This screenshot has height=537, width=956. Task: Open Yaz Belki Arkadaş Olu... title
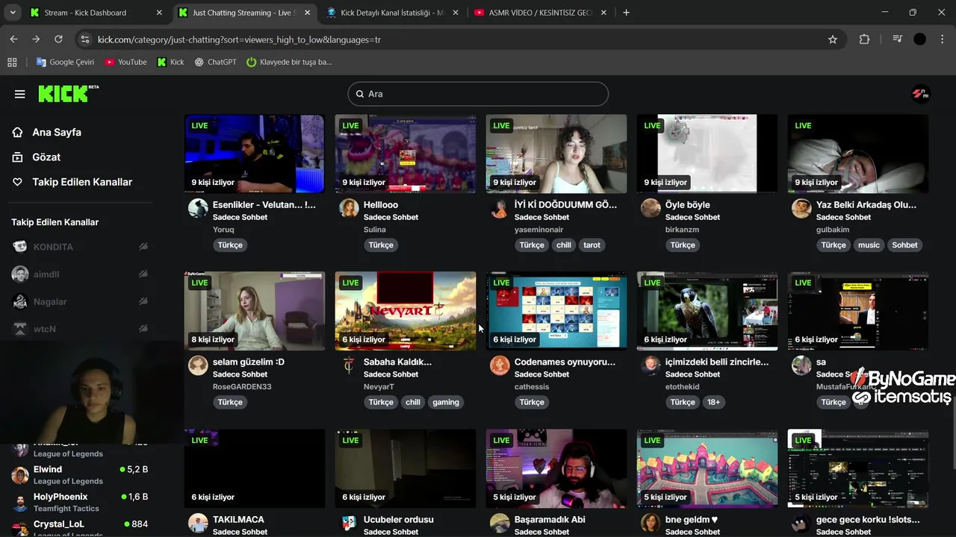(866, 204)
